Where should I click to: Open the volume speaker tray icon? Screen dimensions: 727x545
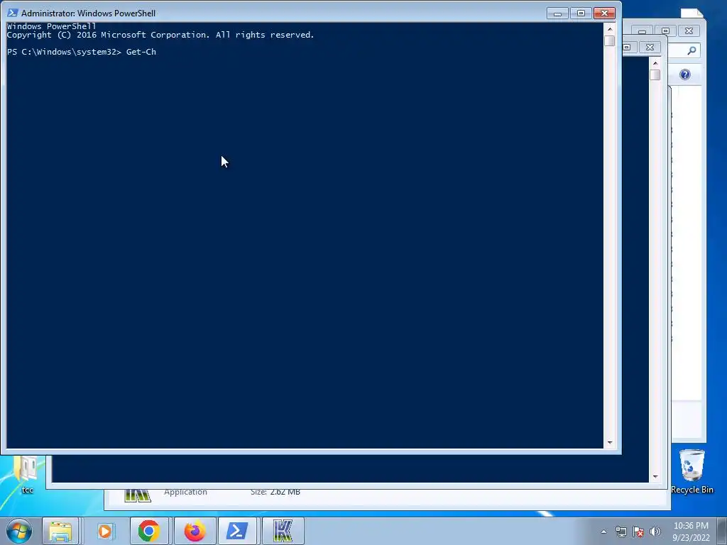pyautogui.click(x=655, y=532)
